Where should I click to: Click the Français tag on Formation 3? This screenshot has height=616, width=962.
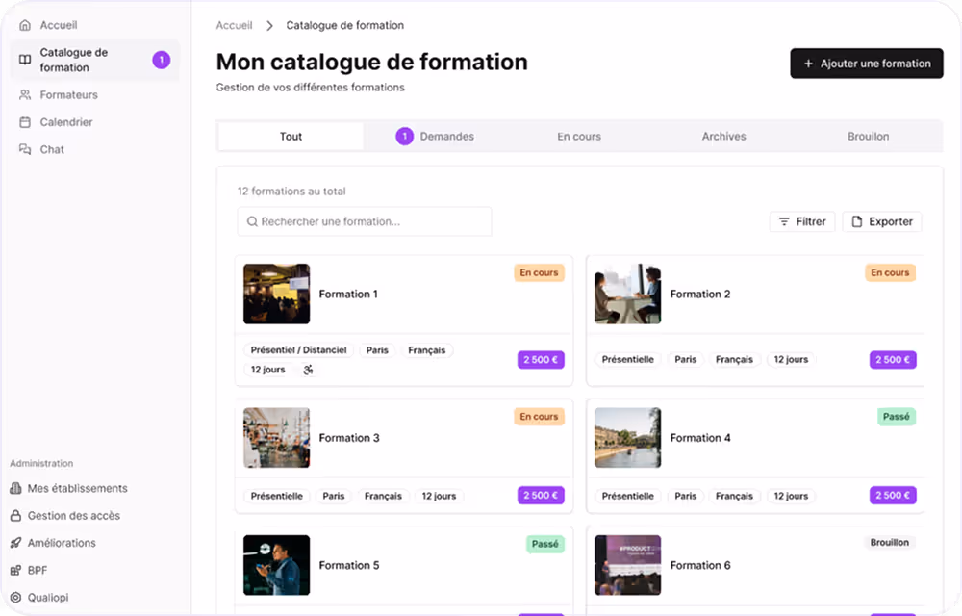pos(383,496)
